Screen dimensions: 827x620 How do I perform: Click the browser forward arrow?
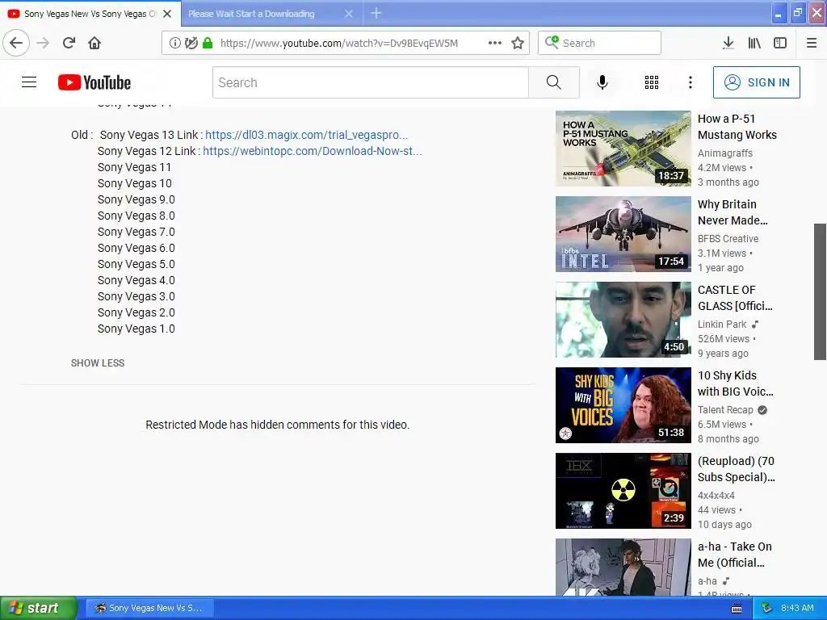tap(43, 43)
